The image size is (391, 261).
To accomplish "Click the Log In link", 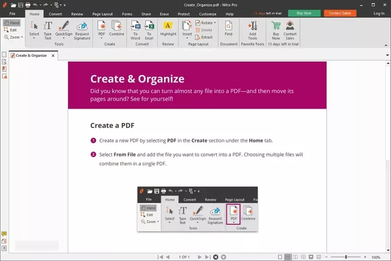I will [x=379, y=13].
